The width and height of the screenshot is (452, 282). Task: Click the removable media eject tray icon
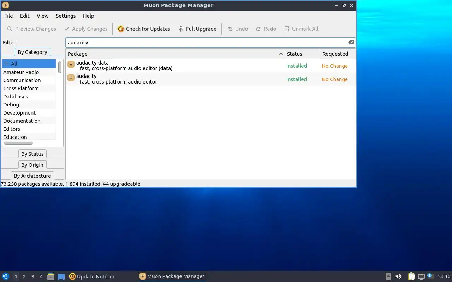(x=388, y=277)
